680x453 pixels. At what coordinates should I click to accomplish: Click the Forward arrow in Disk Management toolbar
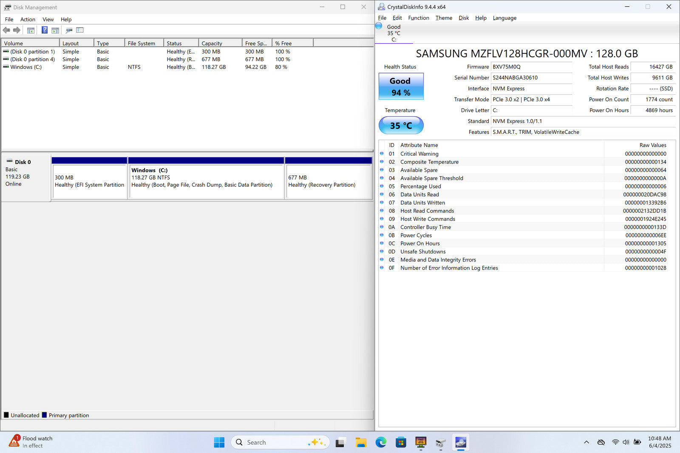click(x=17, y=30)
